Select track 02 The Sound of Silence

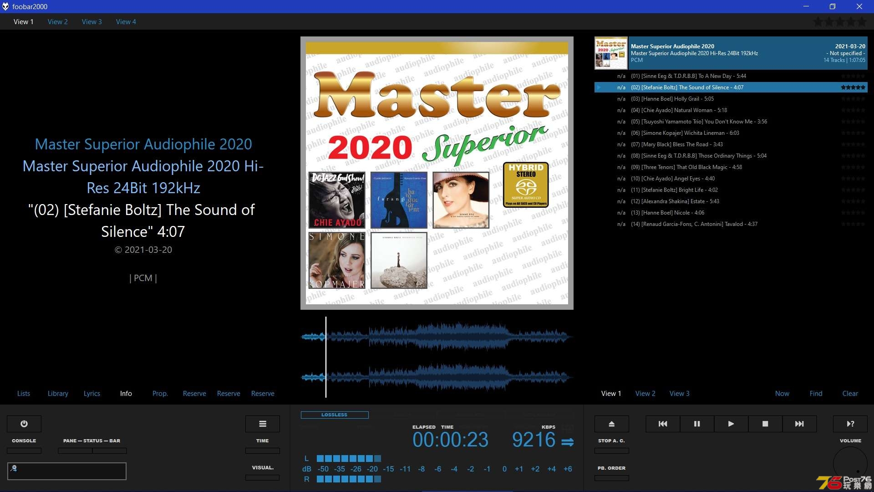[731, 87]
